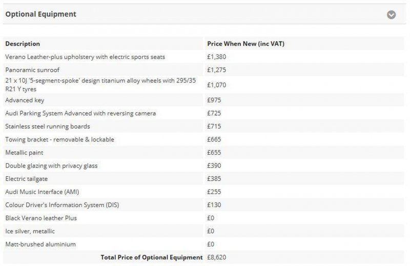Collapse section using the circular chevron icon
Screen dimensions: 410x266
pos(391,15)
